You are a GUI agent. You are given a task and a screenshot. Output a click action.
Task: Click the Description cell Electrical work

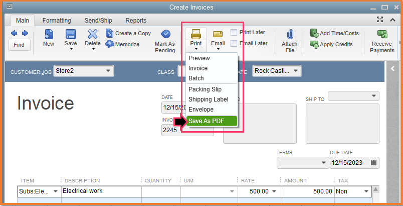(x=101, y=191)
